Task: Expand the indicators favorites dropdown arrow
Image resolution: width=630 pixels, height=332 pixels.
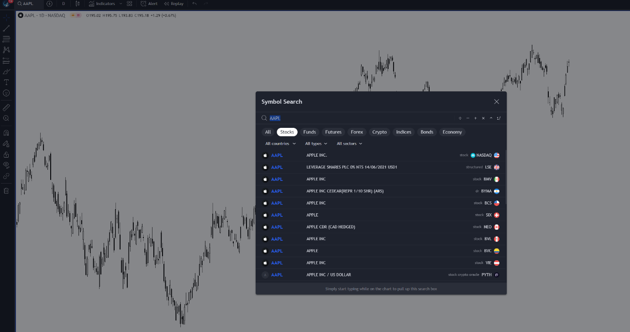Action: tap(121, 4)
